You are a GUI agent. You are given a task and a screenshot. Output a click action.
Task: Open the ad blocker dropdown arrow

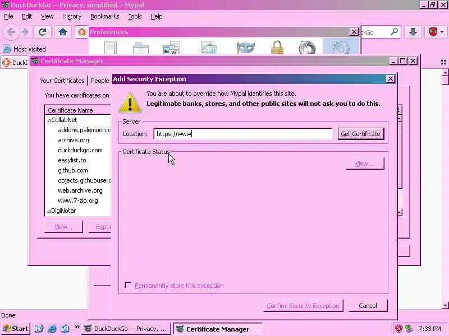(x=442, y=32)
